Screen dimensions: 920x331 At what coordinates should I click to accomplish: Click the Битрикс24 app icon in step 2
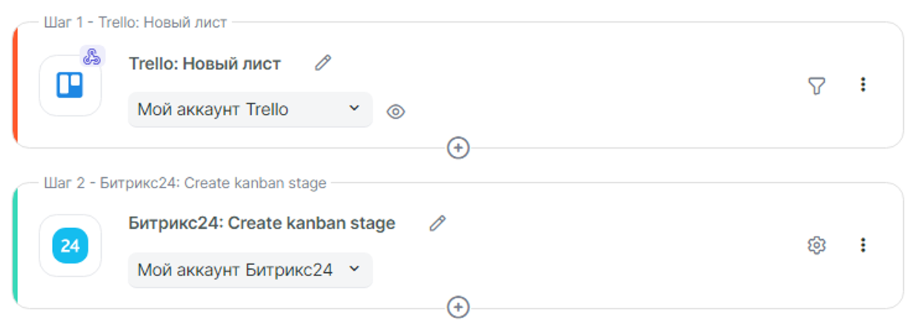point(70,246)
